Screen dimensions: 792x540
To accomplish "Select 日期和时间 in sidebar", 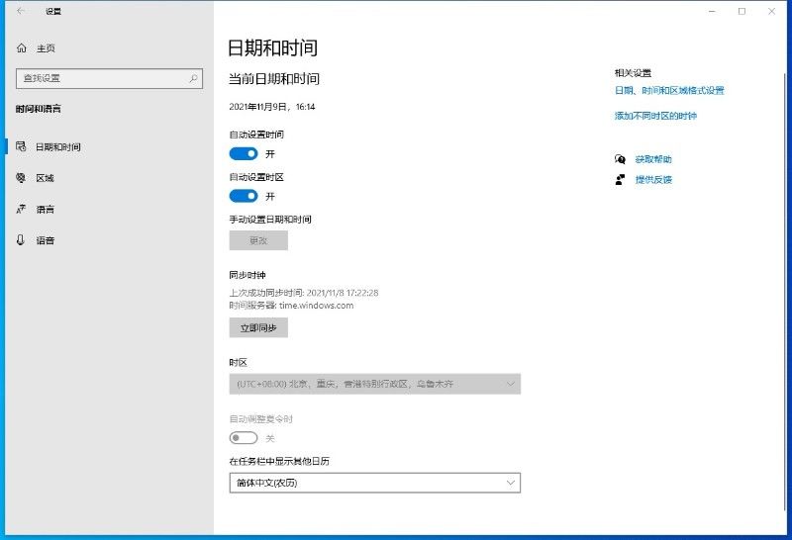I will pos(58,146).
